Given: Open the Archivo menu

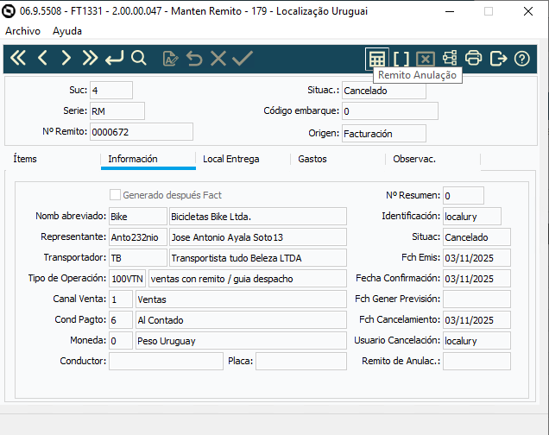Looking at the screenshot, I should (x=24, y=30).
